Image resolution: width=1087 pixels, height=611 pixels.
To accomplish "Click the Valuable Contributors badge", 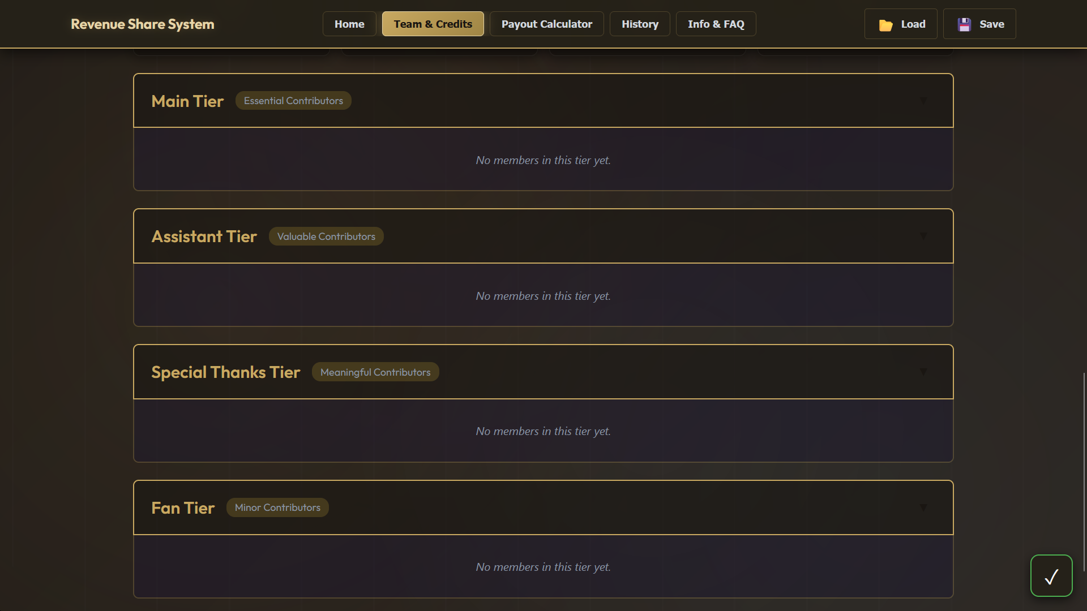I will [x=326, y=236].
